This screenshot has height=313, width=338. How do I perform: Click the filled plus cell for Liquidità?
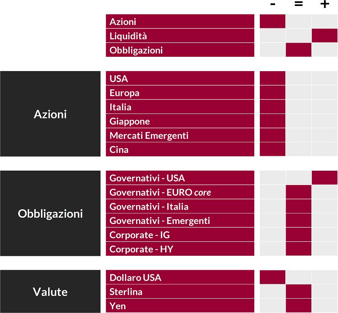click(x=324, y=36)
